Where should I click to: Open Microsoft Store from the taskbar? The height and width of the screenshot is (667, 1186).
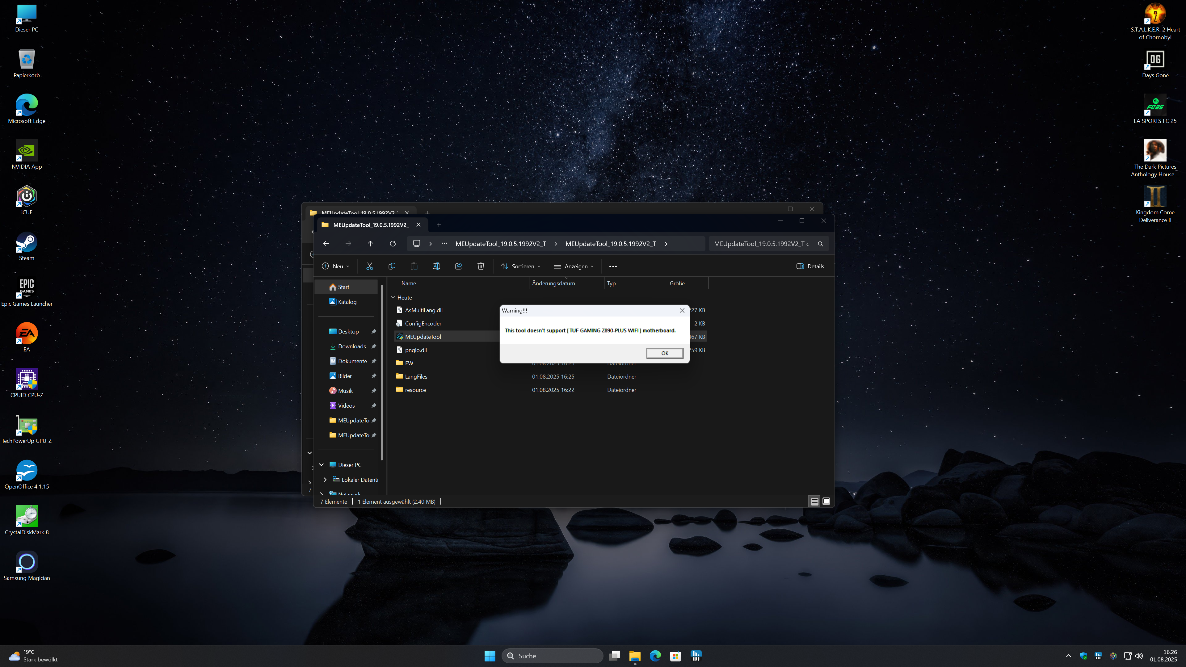[675, 656]
